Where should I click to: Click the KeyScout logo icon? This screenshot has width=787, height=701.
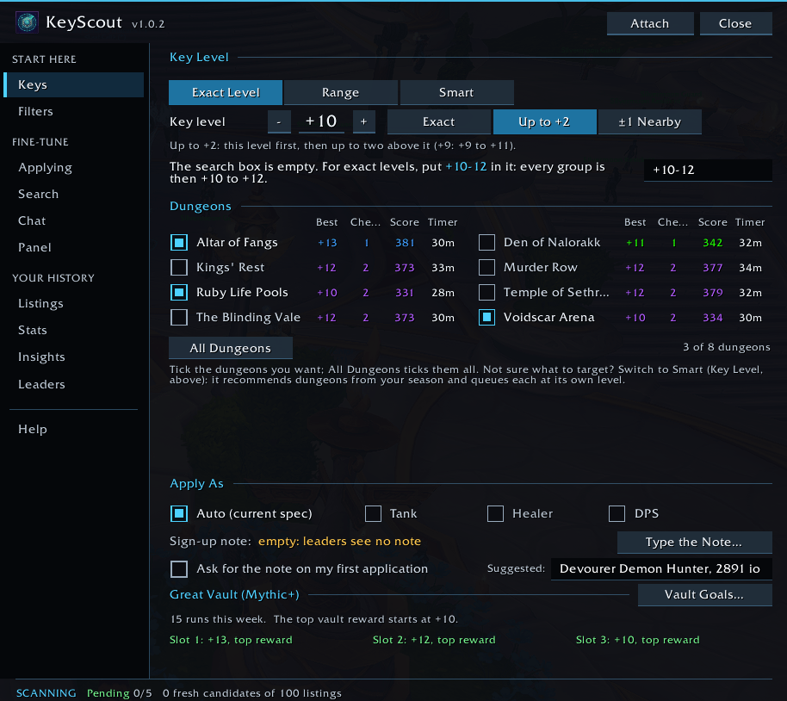point(27,22)
